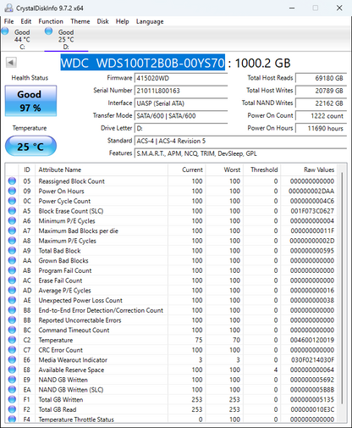Click status orb for Maximum P/E Cycles
Image resolution: width=352 pixels, height=428 pixels.
12,241
